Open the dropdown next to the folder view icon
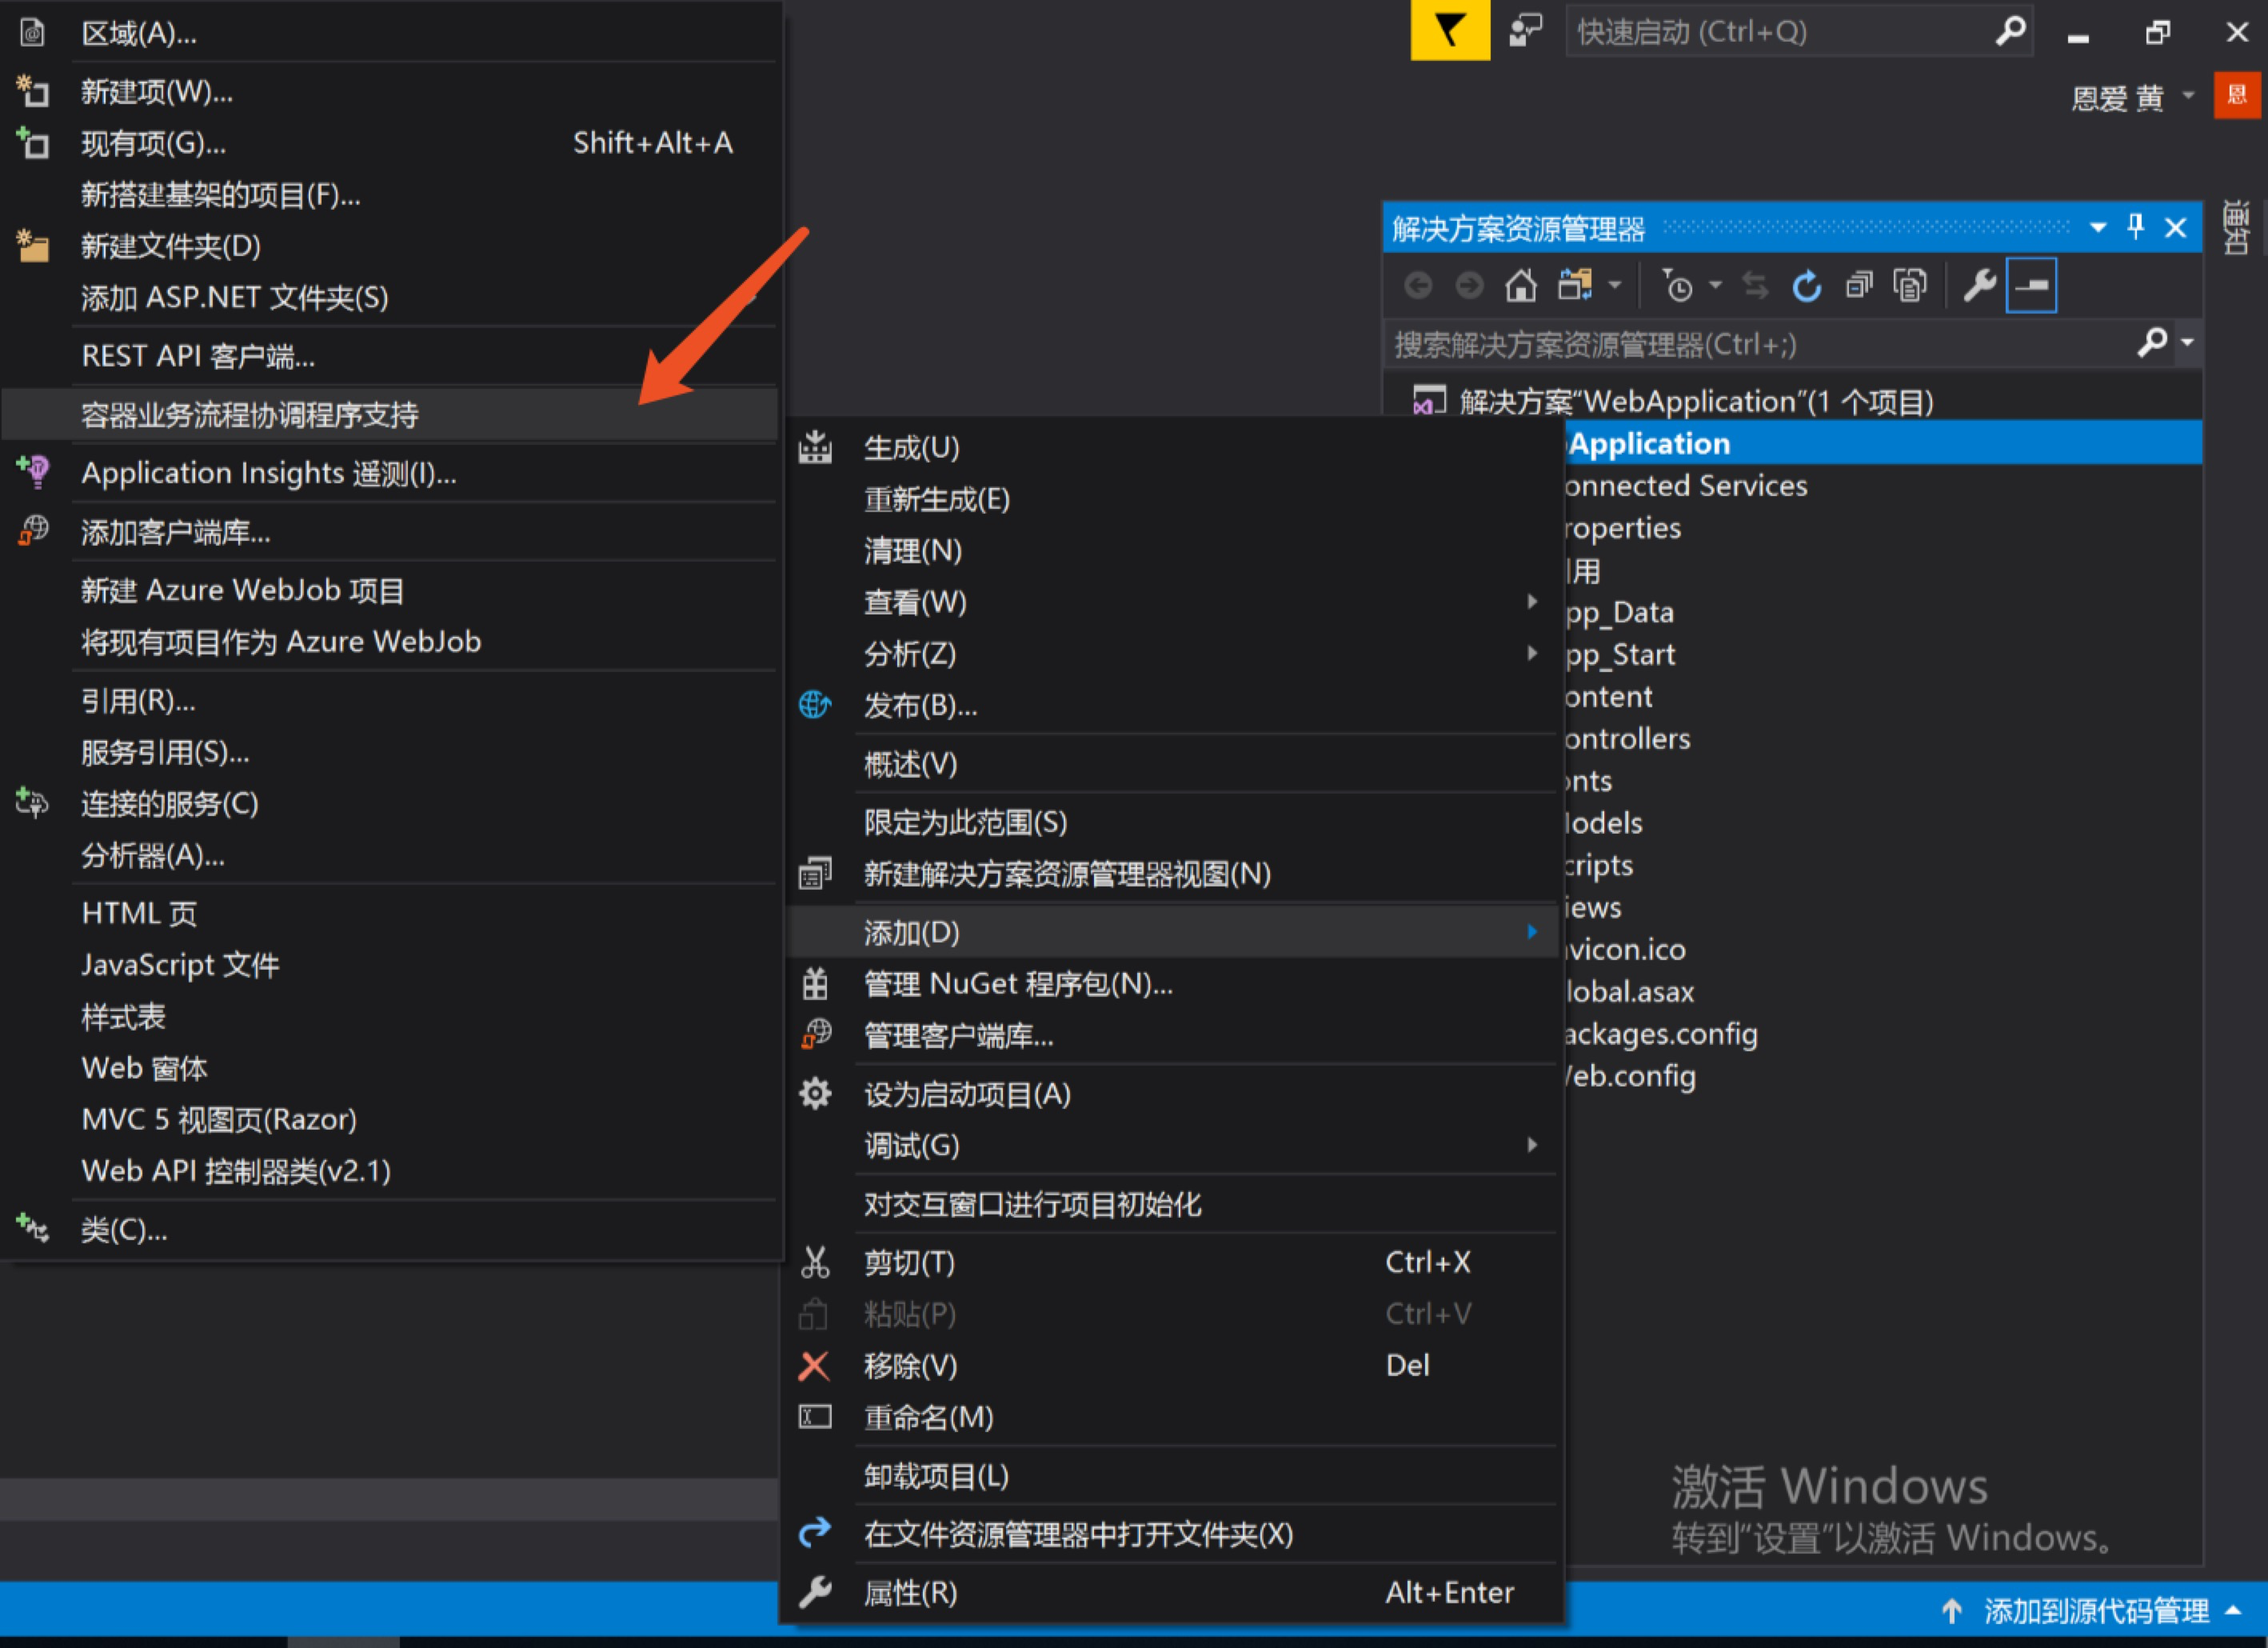Image resolution: width=2268 pixels, height=1648 pixels. (1614, 286)
